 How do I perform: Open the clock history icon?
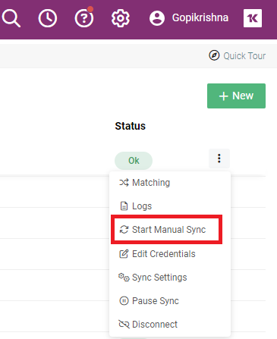48,18
